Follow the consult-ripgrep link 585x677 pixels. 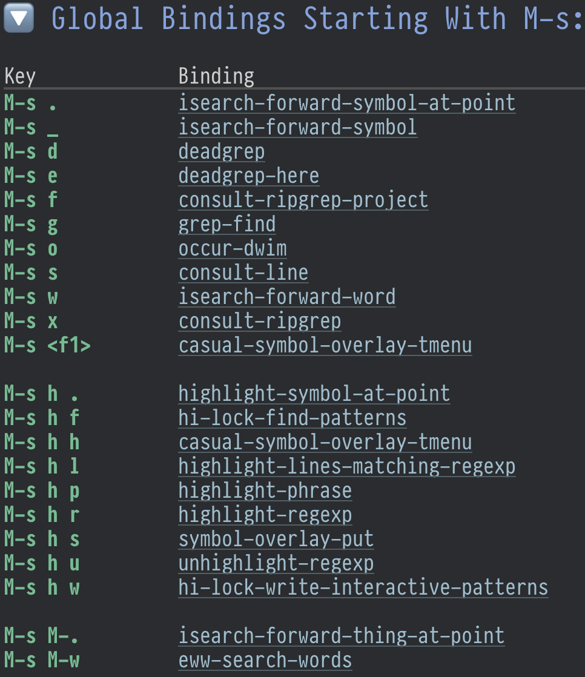pyautogui.click(x=259, y=321)
